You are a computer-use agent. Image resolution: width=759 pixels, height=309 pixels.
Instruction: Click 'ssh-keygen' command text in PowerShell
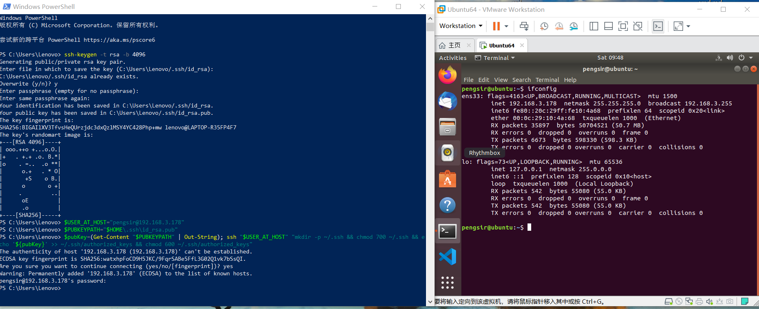point(80,55)
